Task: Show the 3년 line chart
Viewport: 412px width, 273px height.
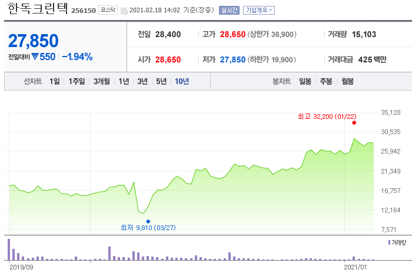Action: 142,81
